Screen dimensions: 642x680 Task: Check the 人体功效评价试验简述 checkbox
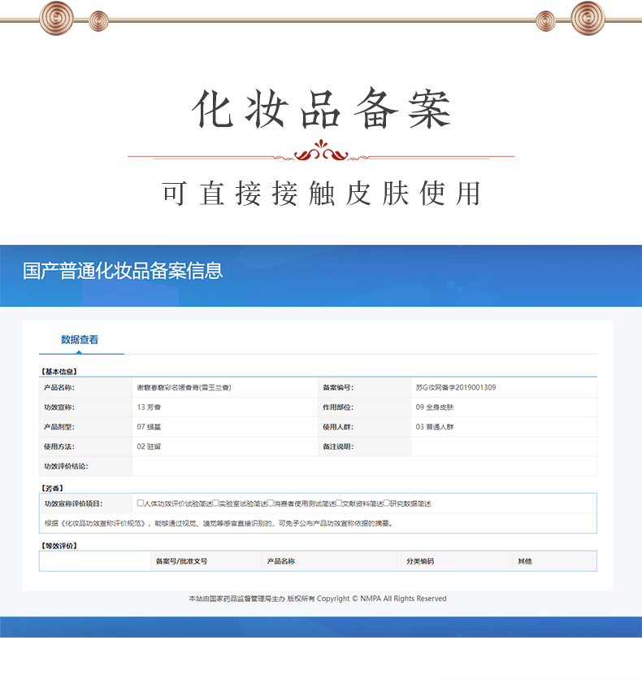click(141, 503)
